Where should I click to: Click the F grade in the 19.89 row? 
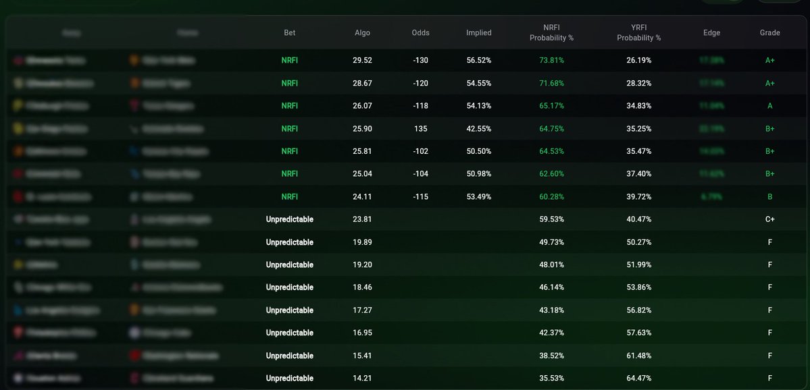click(769, 242)
